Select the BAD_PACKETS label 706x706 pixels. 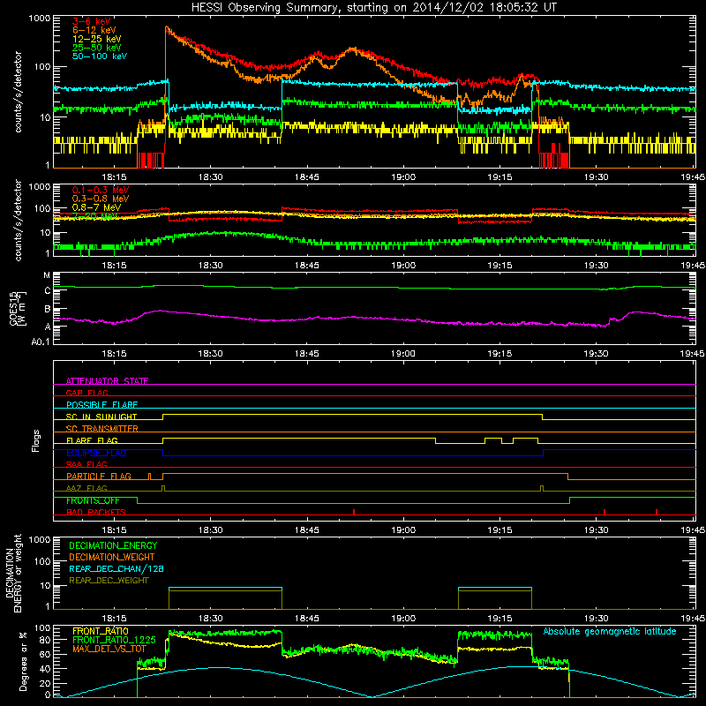point(95,512)
